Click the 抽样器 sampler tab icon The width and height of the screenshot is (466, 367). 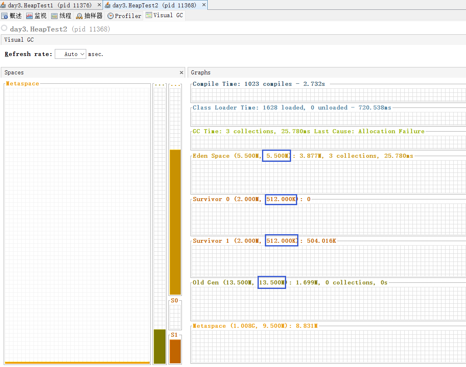(x=79, y=16)
